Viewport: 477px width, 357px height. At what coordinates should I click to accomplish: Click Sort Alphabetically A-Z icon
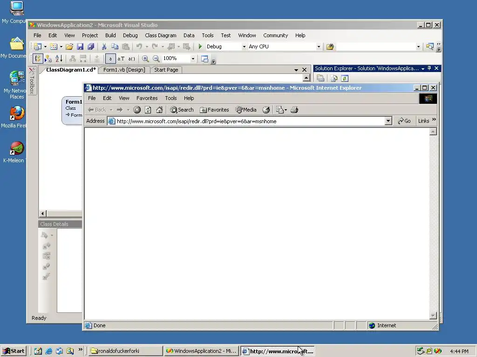click(59, 59)
